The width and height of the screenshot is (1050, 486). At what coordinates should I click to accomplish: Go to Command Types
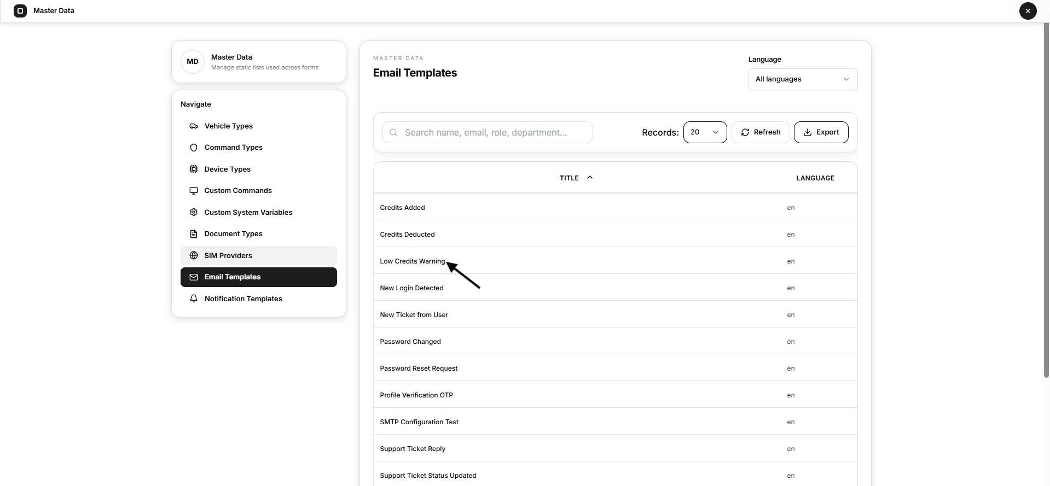(x=259, y=148)
